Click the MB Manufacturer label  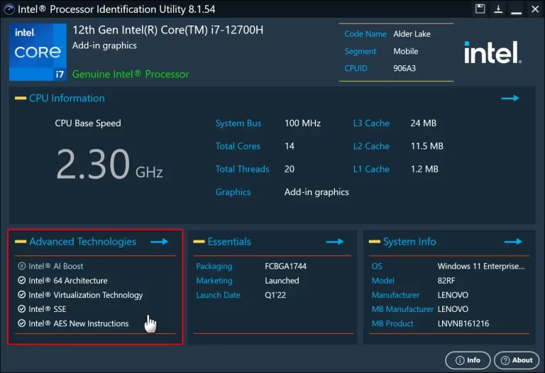(402, 309)
